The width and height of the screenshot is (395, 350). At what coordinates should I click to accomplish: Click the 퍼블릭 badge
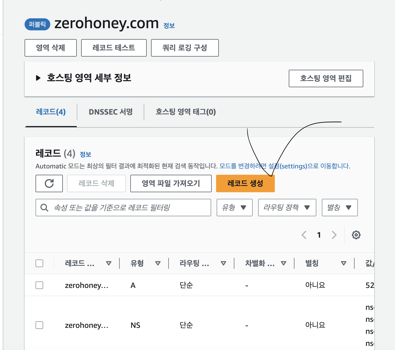pyautogui.click(x=37, y=24)
